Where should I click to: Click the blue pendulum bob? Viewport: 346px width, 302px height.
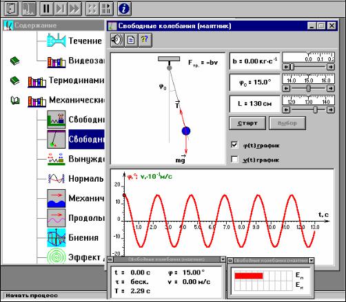tap(186, 131)
